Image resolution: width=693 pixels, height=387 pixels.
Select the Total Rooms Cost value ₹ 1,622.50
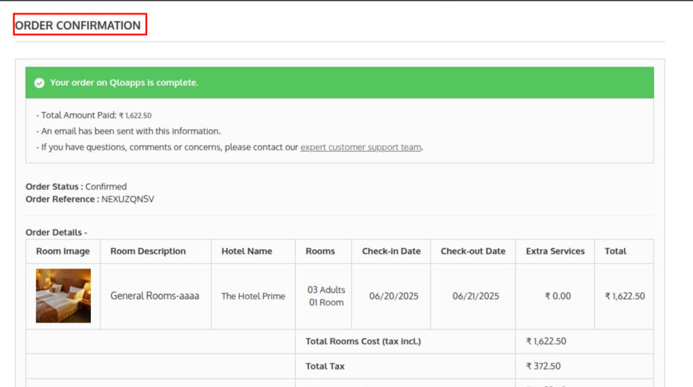pos(546,341)
